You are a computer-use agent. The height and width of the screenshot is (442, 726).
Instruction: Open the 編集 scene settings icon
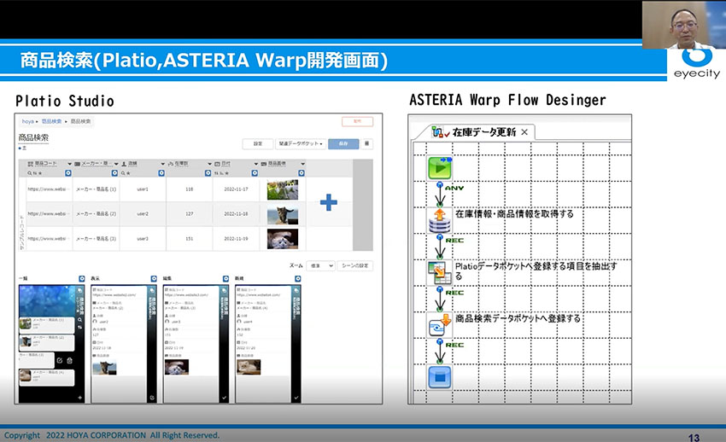pyautogui.click(x=226, y=279)
